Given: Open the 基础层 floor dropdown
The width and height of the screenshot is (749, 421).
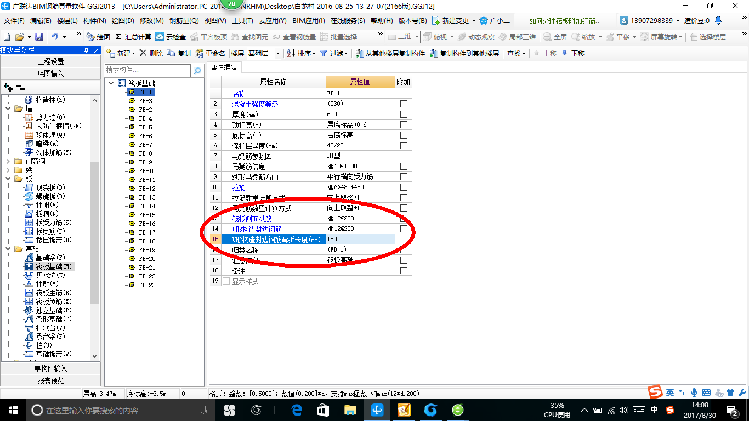Looking at the screenshot, I should click(277, 53).
